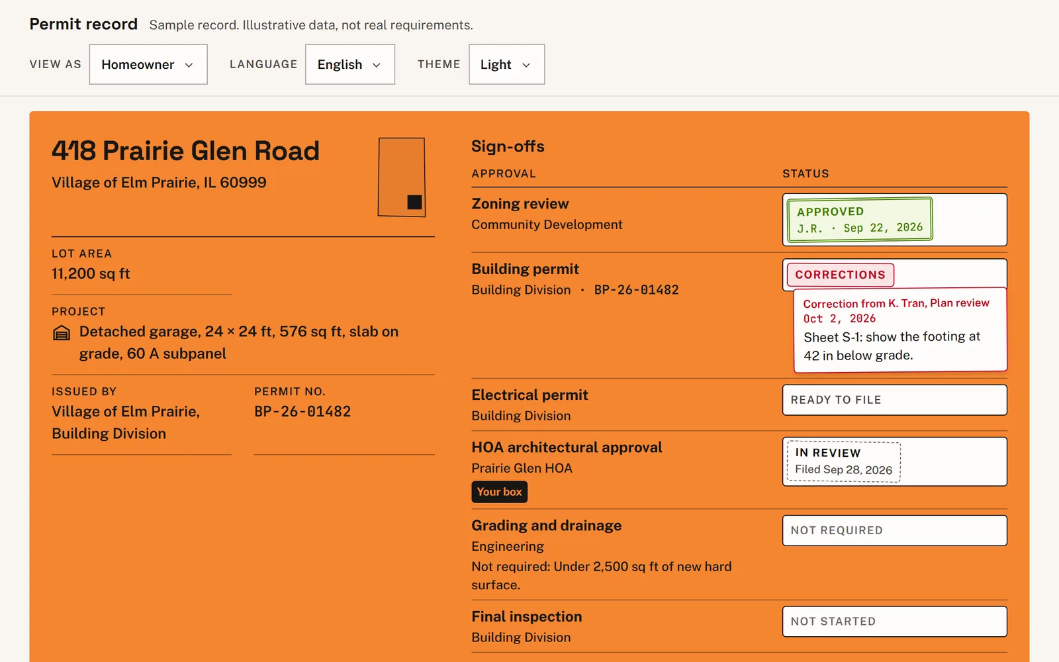The width and height of the screenshot is (1059, 662).
Task: Click the Not Required status box
Action: pos(895,530)
